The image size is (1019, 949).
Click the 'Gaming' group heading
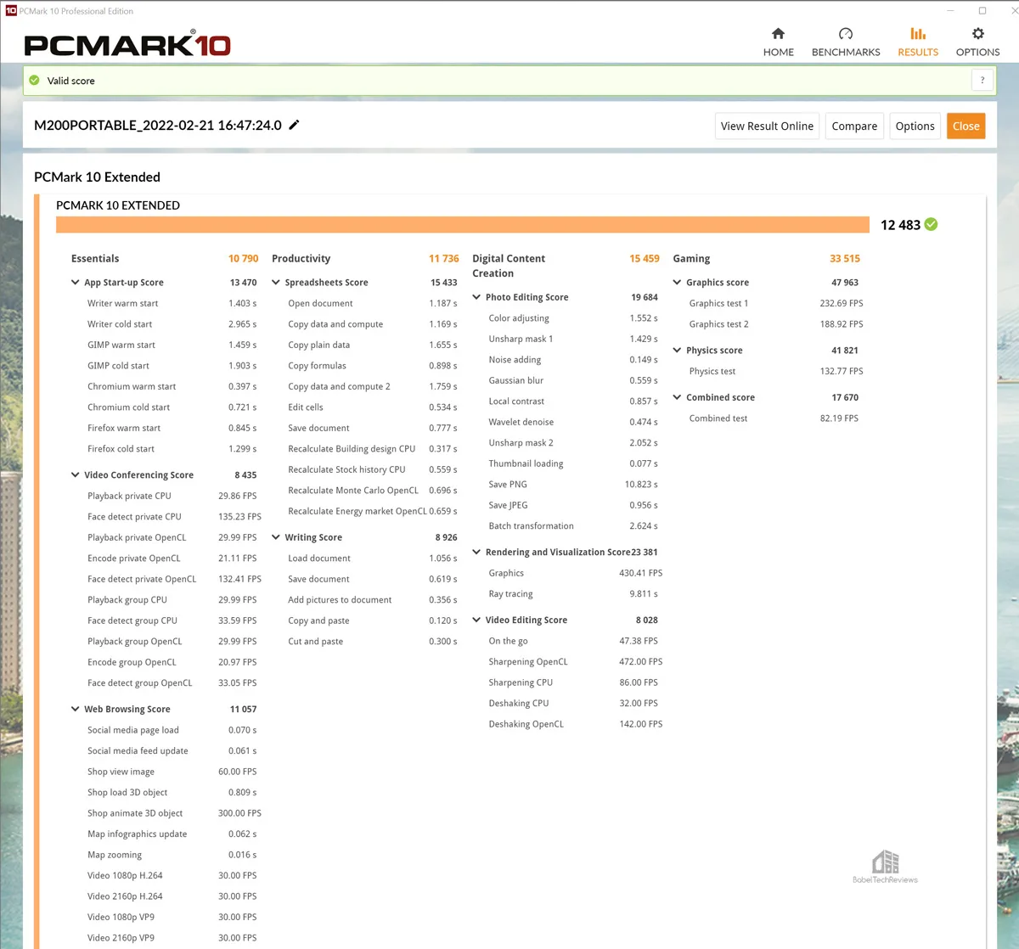[x=691, y=259]
